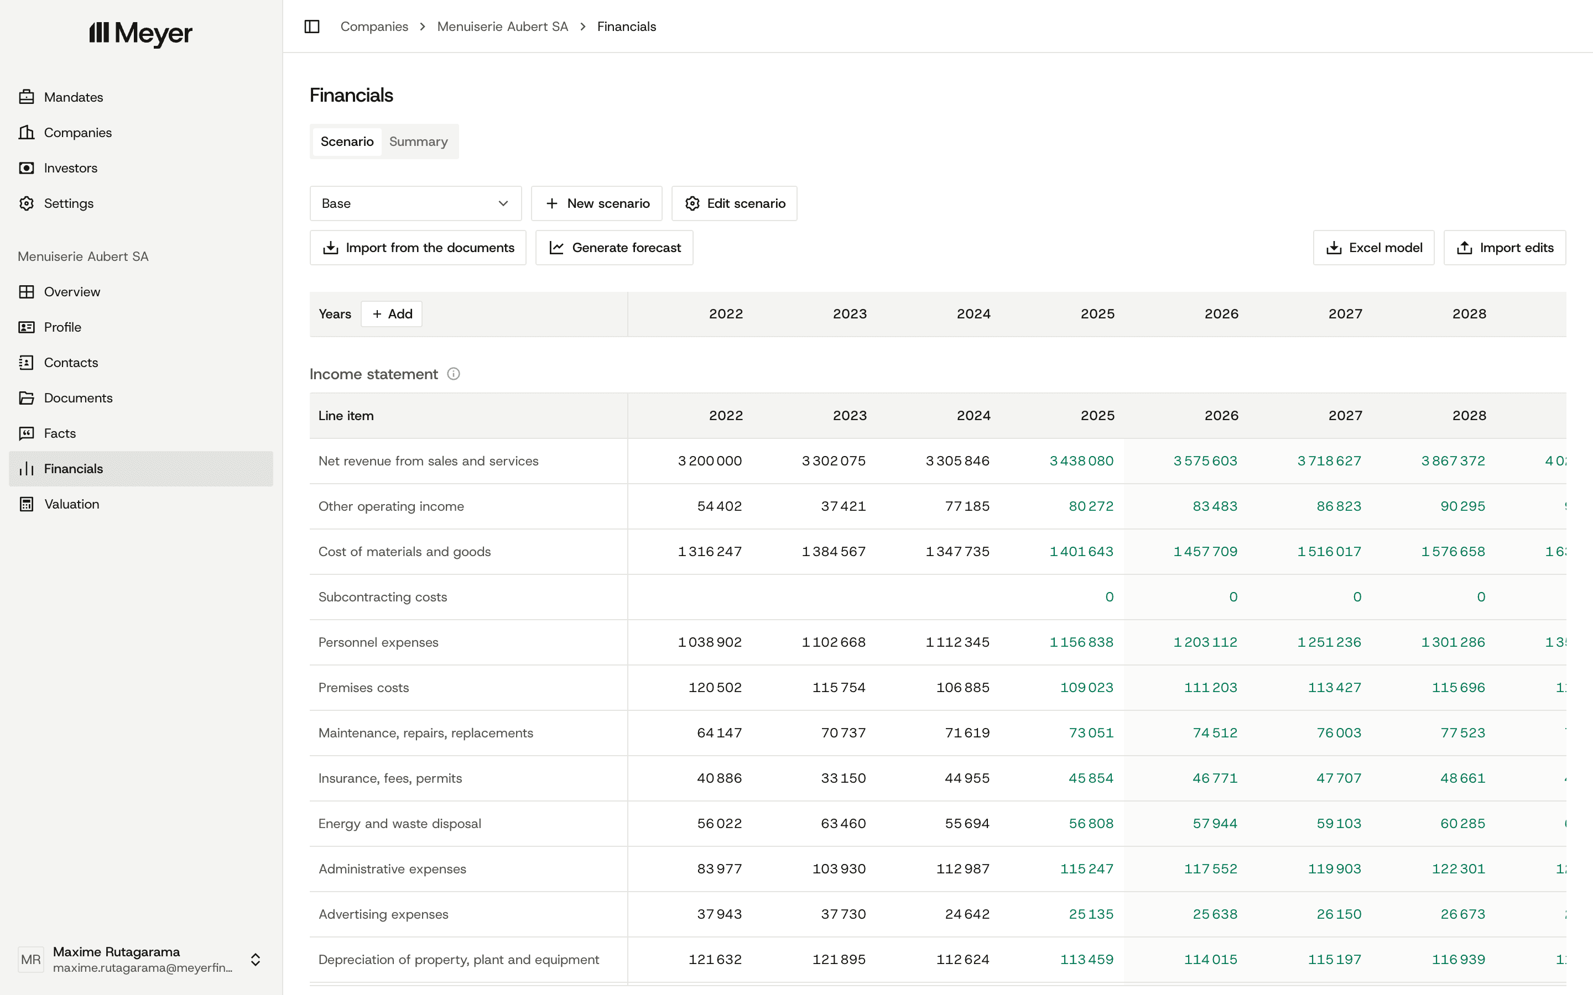Open Overview grid icon
Image resolution: width=1593 pixels, height=995 pixels.
click(27, 291)
